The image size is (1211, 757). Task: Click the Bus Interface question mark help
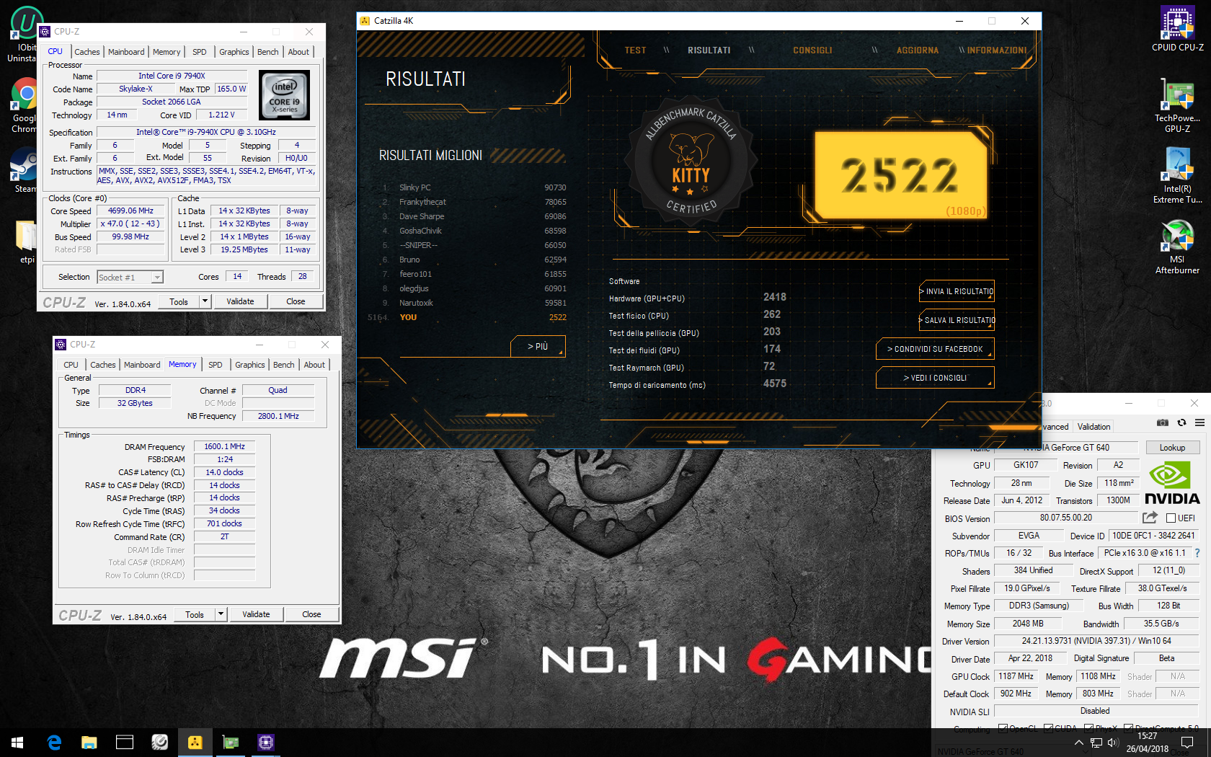1197,553
